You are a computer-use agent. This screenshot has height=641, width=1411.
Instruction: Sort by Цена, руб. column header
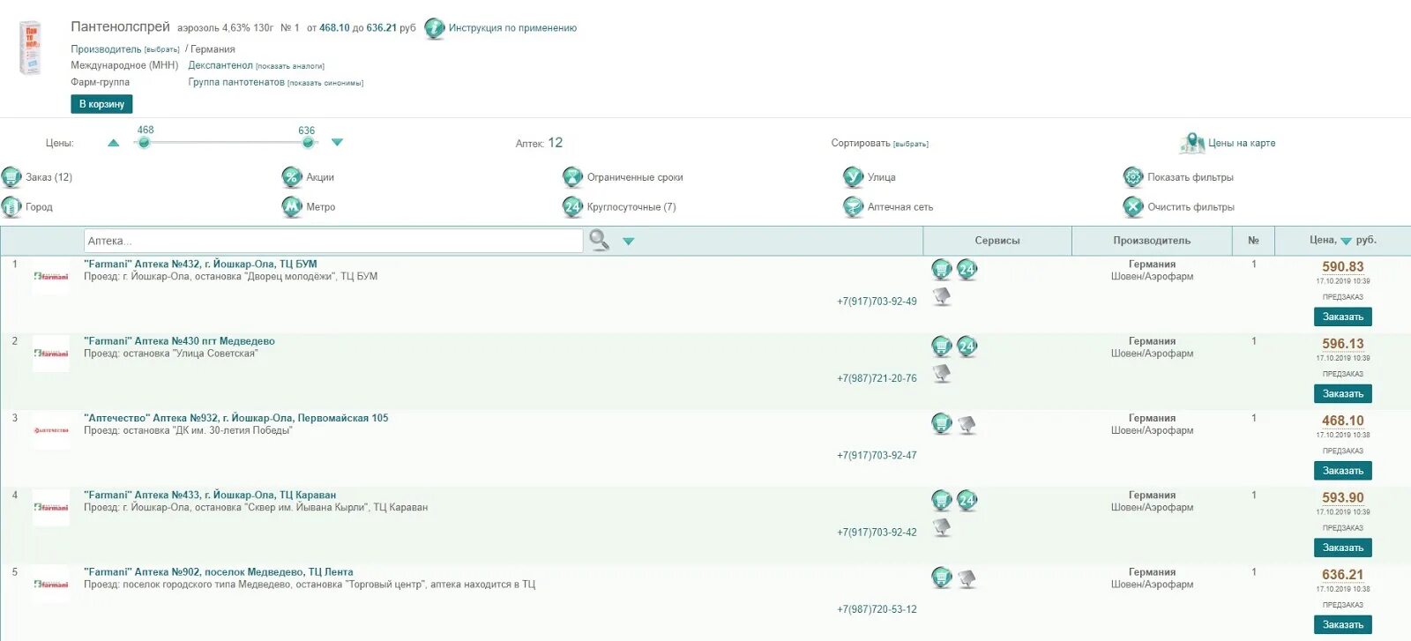tap(1342, 241)
